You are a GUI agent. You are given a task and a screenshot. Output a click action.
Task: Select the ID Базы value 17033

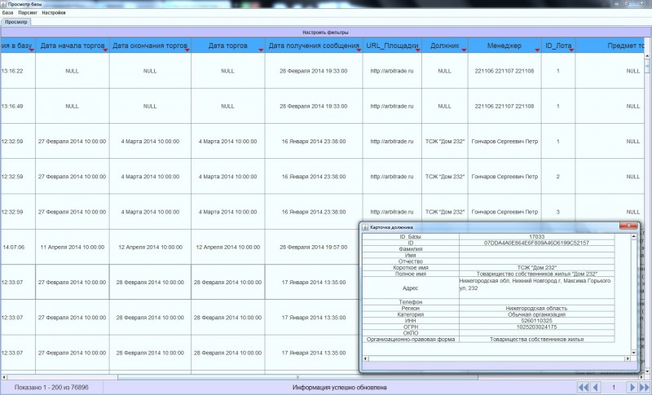536,237
